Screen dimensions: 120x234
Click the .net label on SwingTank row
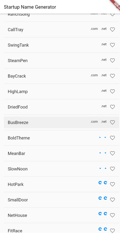pos(104,44)
